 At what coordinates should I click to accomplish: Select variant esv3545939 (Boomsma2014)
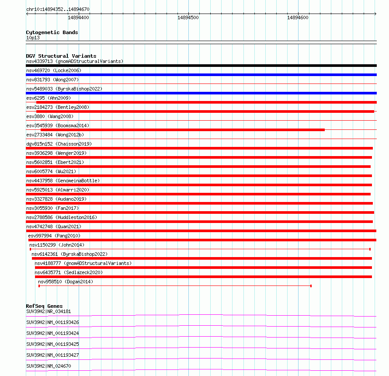tap(58, 125)
